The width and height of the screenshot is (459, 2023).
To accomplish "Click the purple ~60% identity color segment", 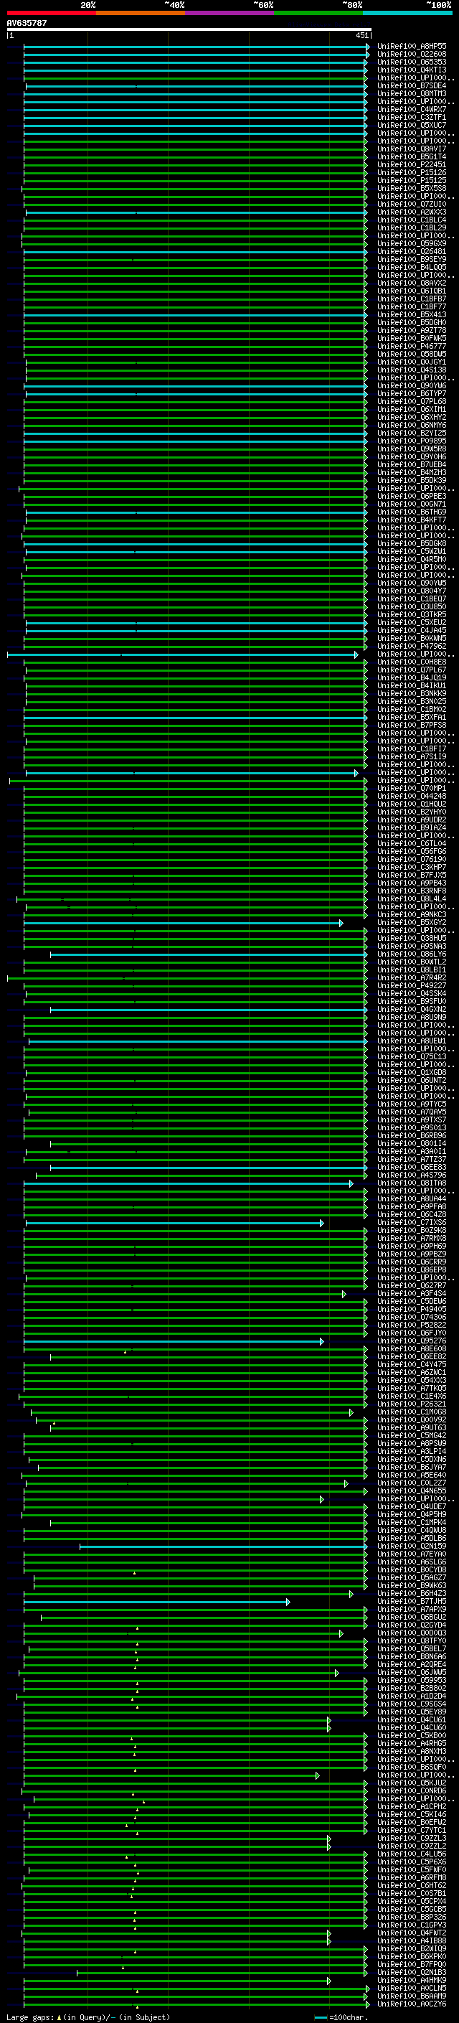I will tap(230, 13).
